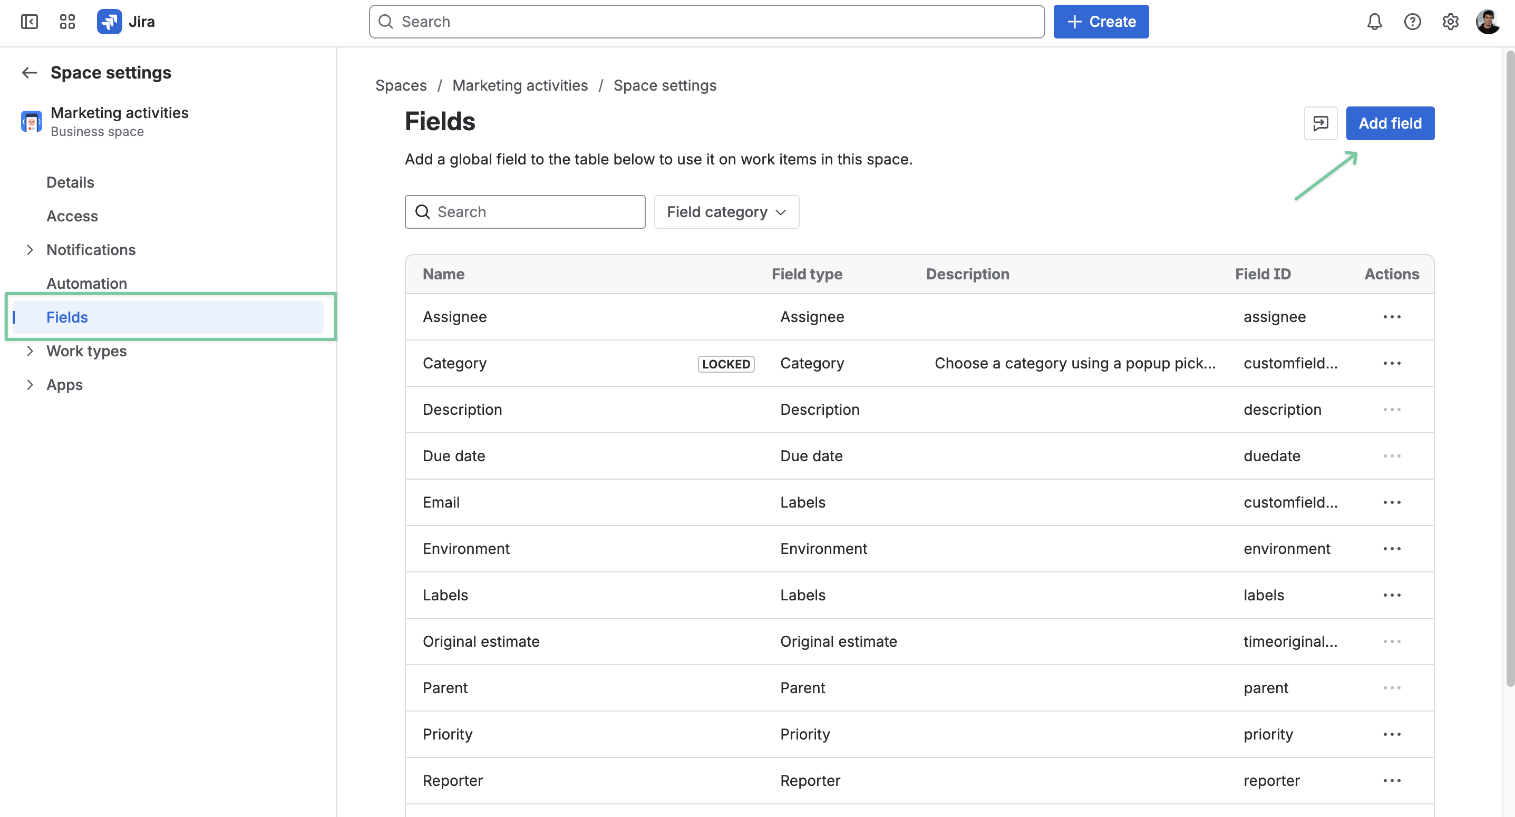Image resolution: width=1515 pixels, height=817 pixels.
Task: Go back using Space settings arrow
Action: coord(30,72)
